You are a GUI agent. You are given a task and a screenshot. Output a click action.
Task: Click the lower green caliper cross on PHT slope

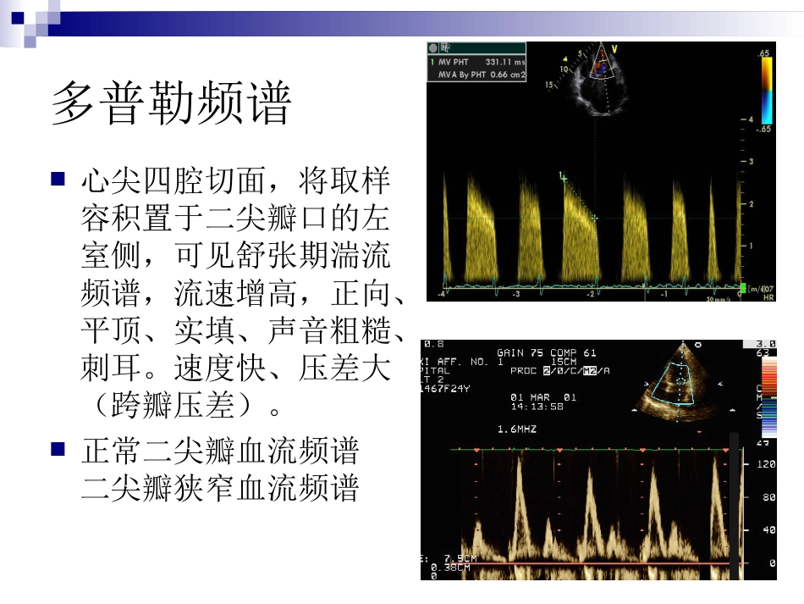tap(594, 218)
